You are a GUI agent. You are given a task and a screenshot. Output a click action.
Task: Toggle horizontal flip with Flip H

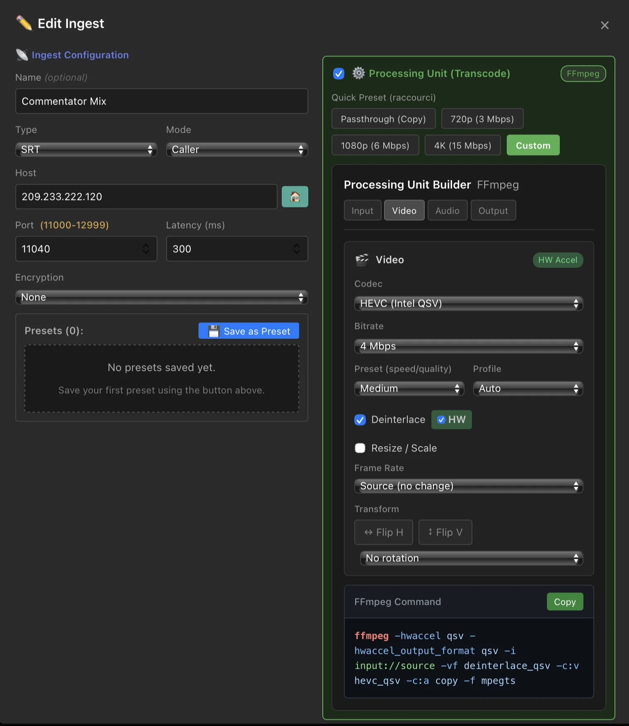tap(384, 532)
